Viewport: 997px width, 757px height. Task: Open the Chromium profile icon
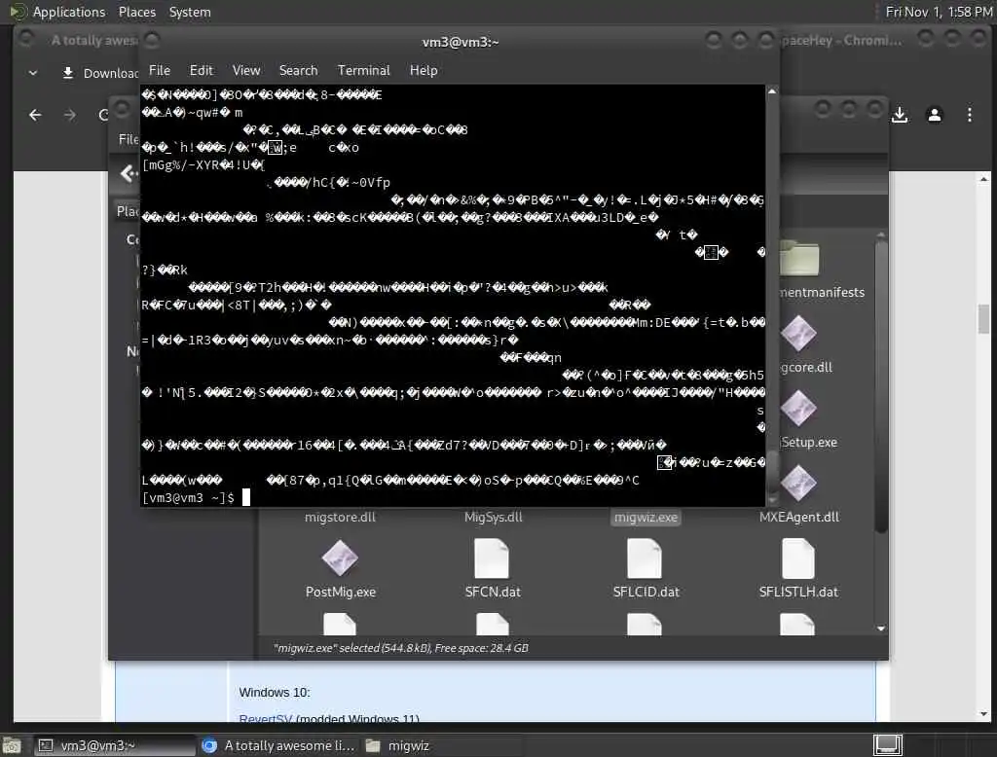coord(935,115)
